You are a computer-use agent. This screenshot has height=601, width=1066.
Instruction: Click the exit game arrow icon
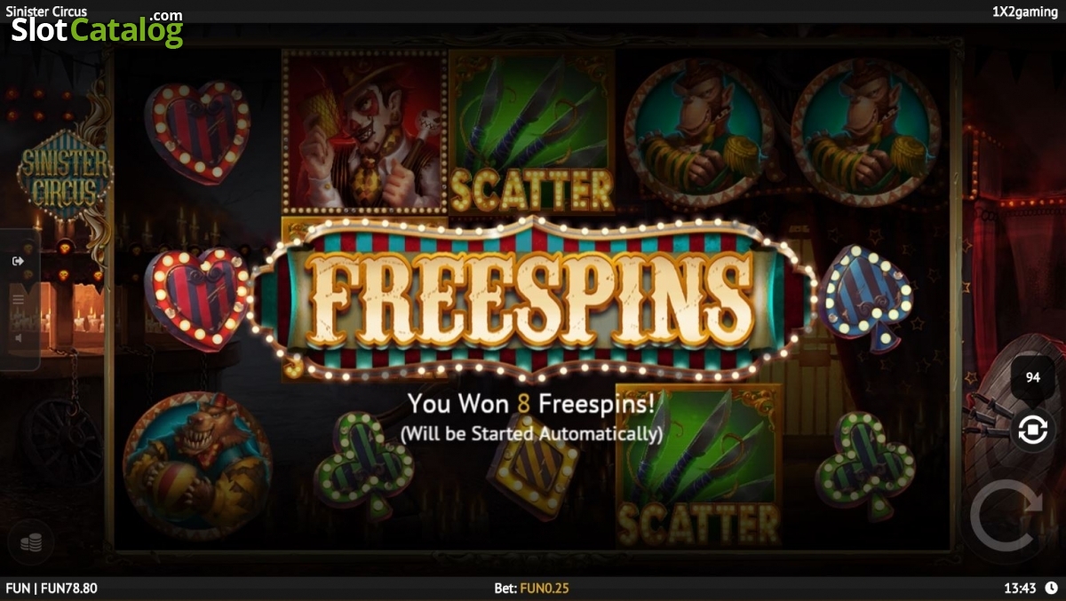click(x=18, y=261)
